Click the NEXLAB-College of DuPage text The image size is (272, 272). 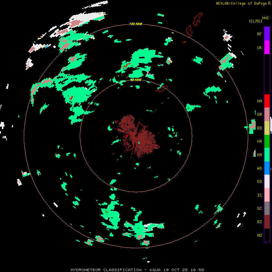(241, 3)
